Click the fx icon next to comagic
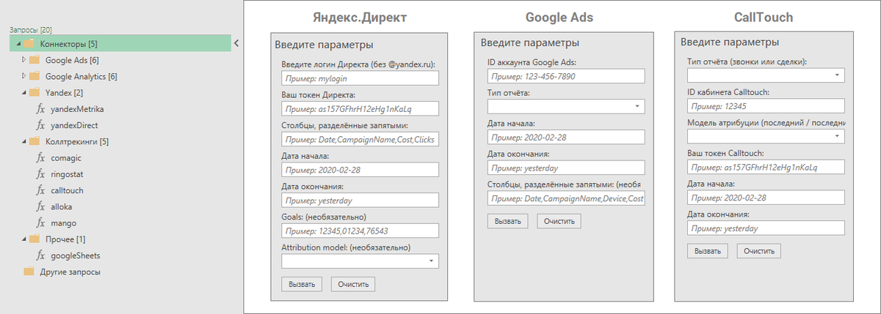 tap(40, 157)
